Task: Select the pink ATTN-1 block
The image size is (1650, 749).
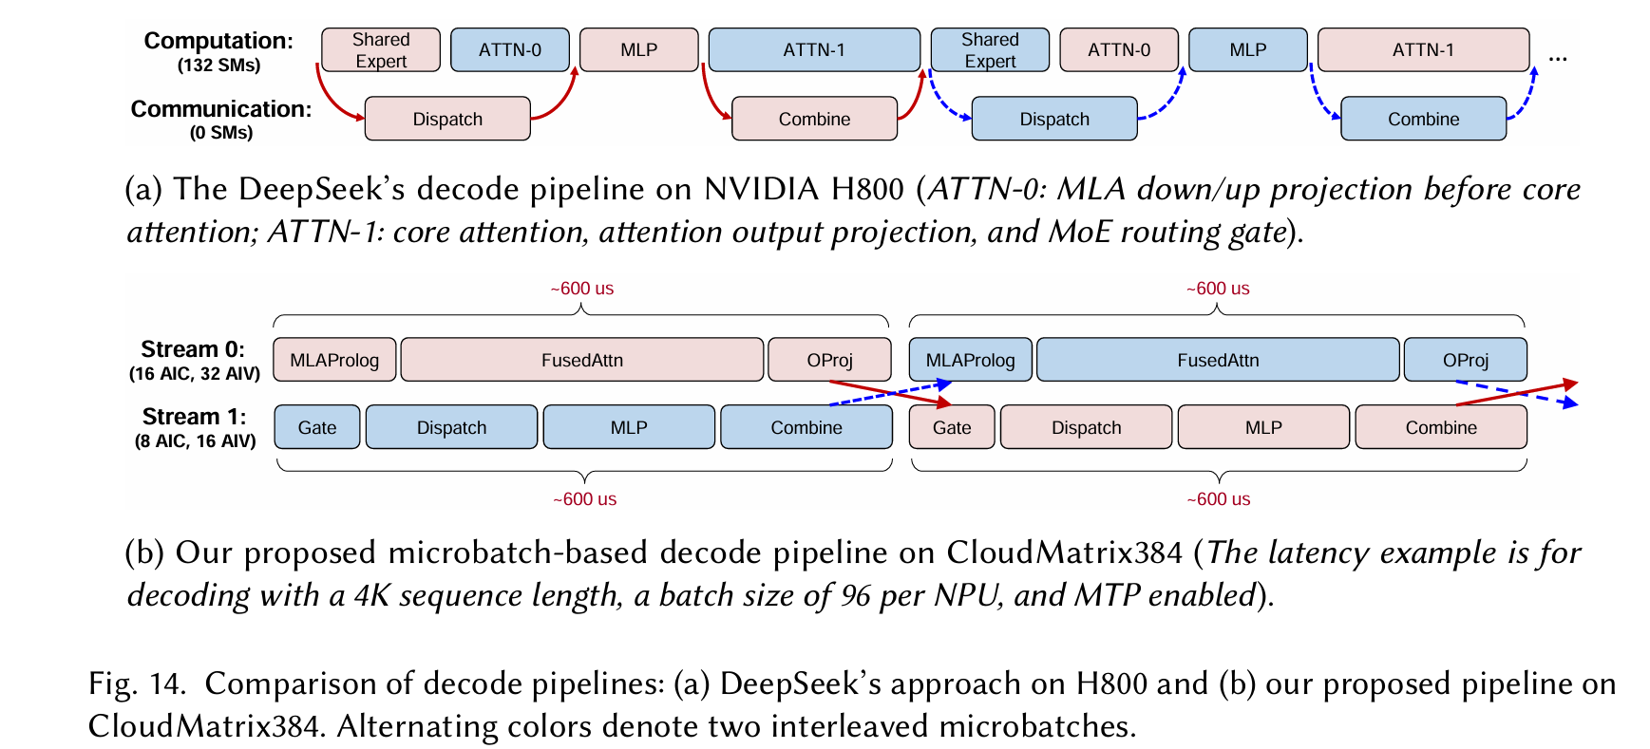Action: point(1423,50)
